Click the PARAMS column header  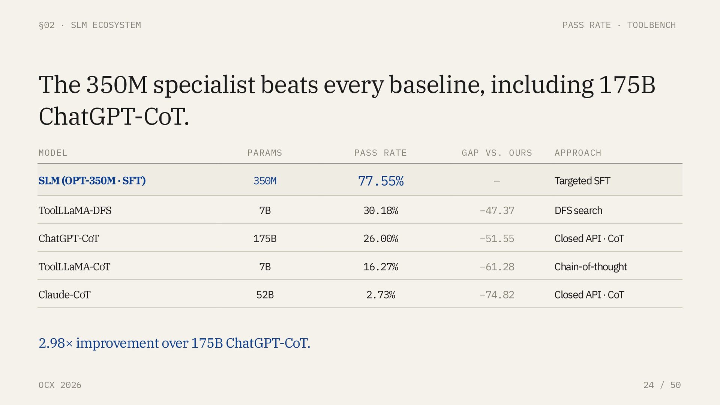(x=265, y=153)
